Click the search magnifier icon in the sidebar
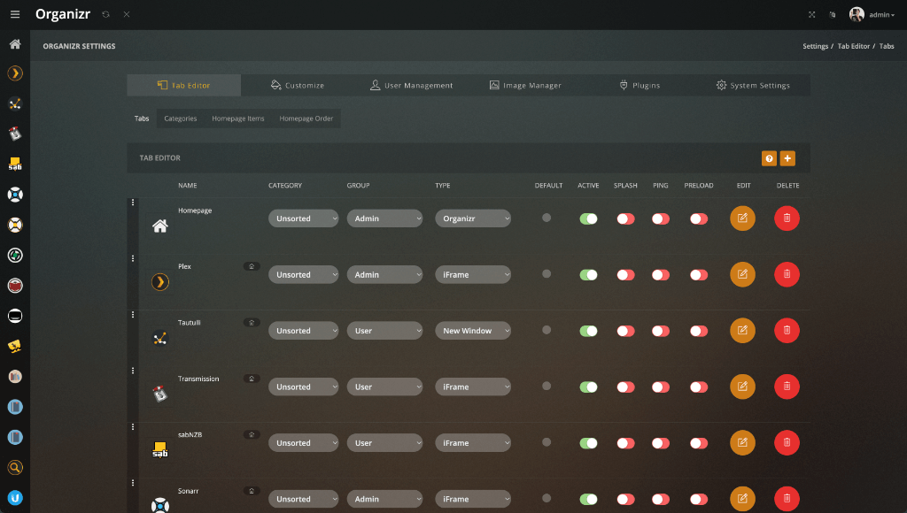907x513 pixels. 14,467
